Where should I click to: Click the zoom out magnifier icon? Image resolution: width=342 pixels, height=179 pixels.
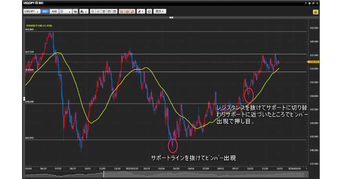98,12
